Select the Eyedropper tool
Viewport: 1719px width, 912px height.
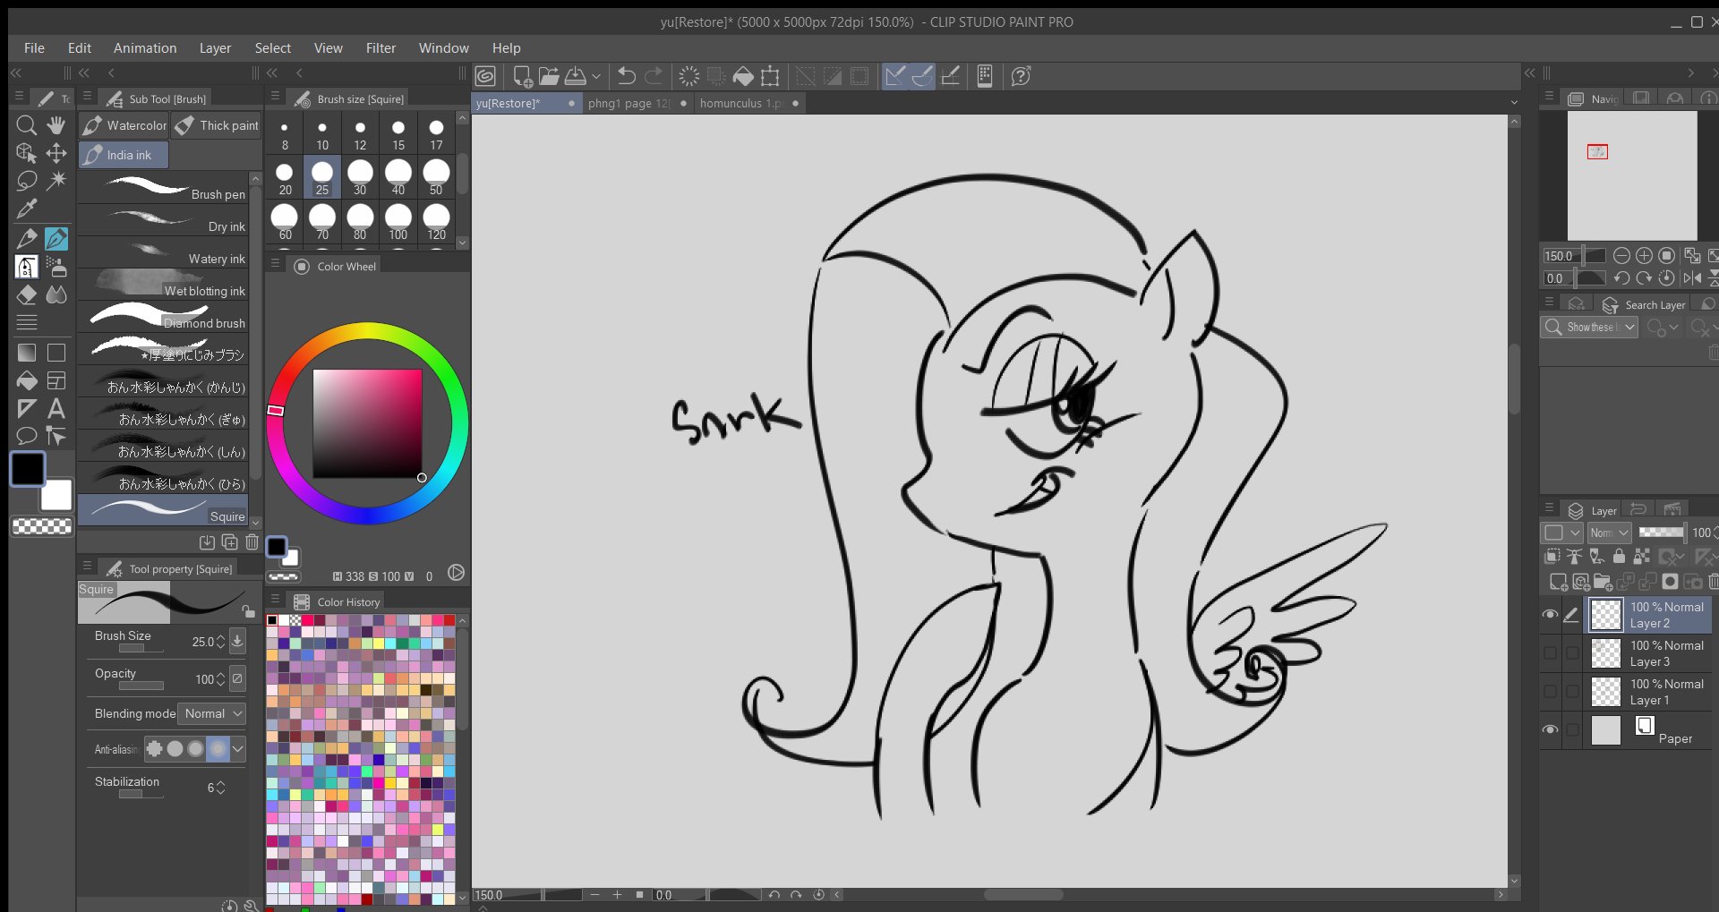click(x=27, y=209)
